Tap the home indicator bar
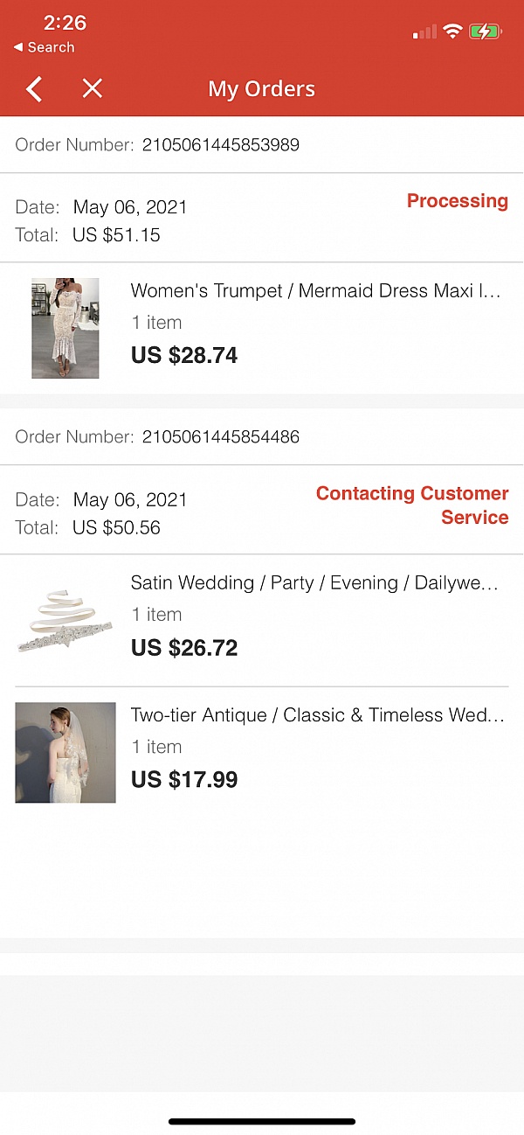 262,1121
